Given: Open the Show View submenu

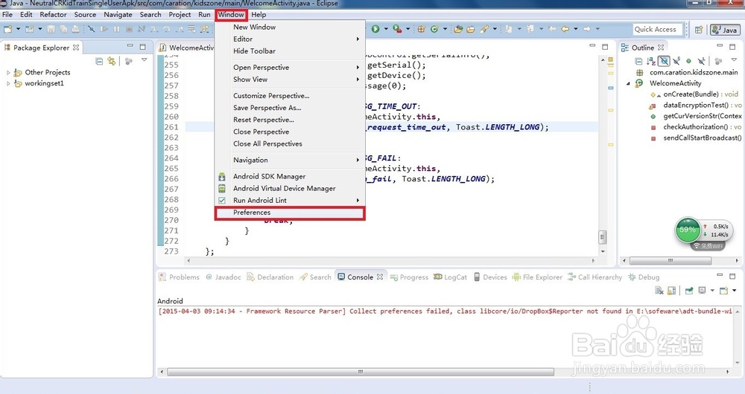Looking at the screenshot, I should [x=250, y=80].
